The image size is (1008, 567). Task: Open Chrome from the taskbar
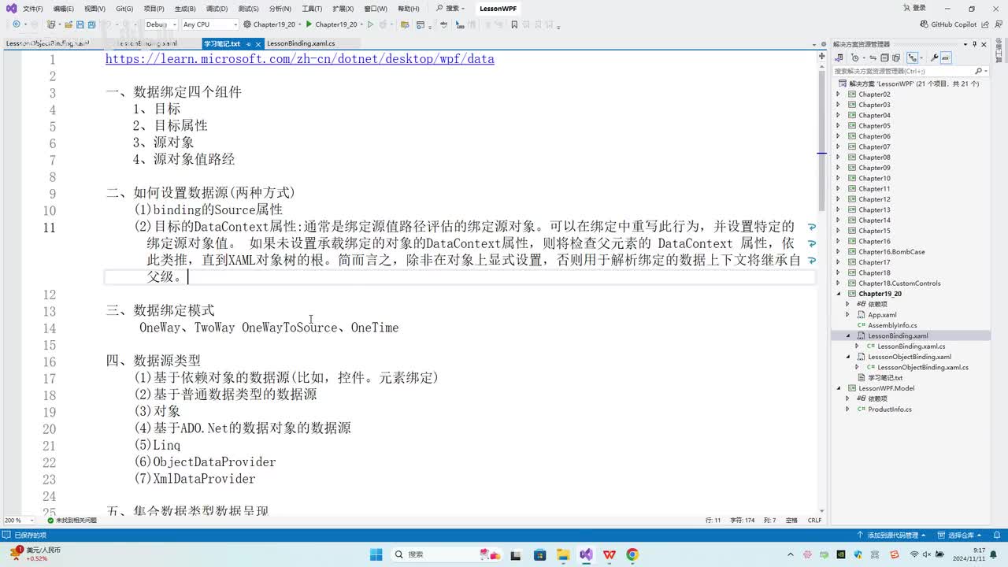(x=632, y=554)
